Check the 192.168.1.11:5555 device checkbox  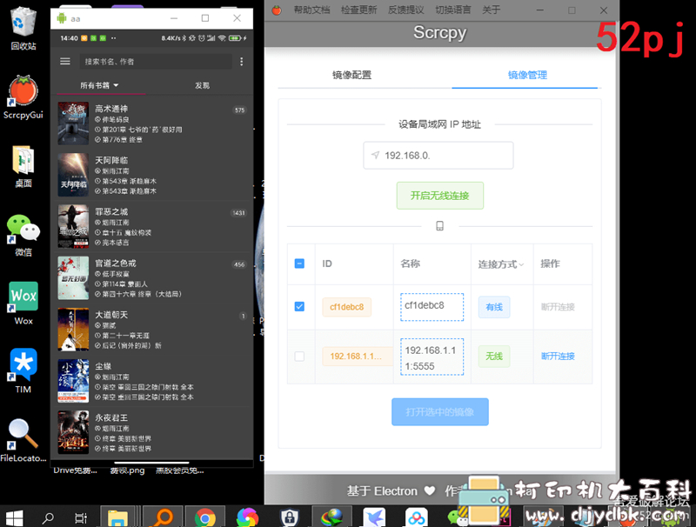pyautogui.click(x=299, y=357)
